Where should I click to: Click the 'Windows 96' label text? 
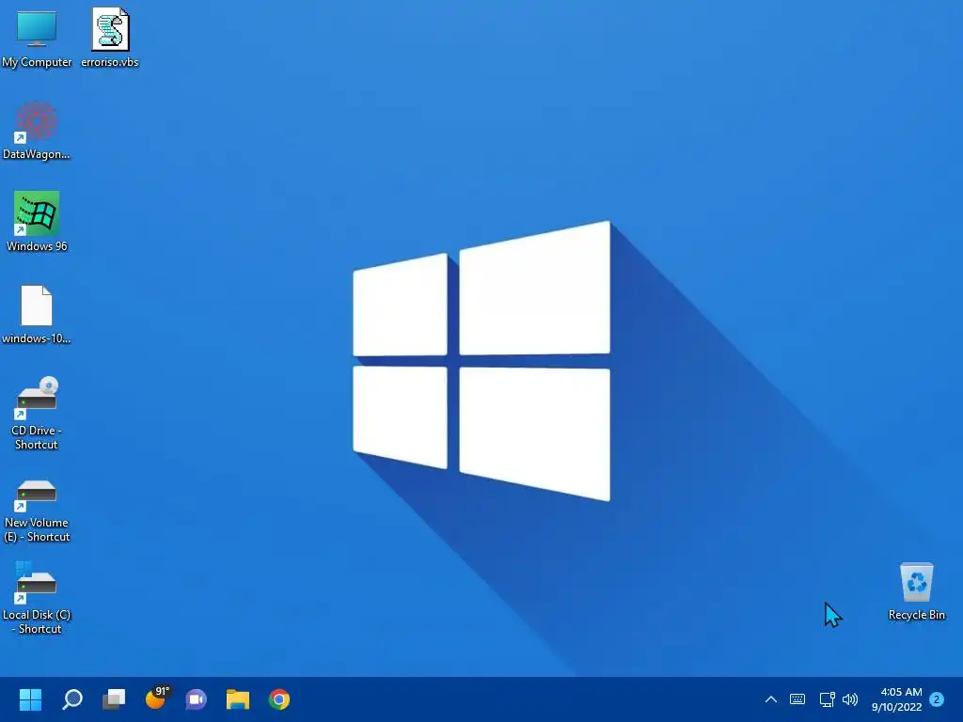[x=37, y=246]
